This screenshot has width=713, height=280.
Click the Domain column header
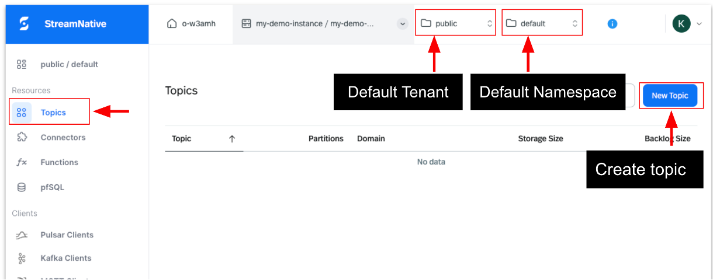tap(371, 139)
